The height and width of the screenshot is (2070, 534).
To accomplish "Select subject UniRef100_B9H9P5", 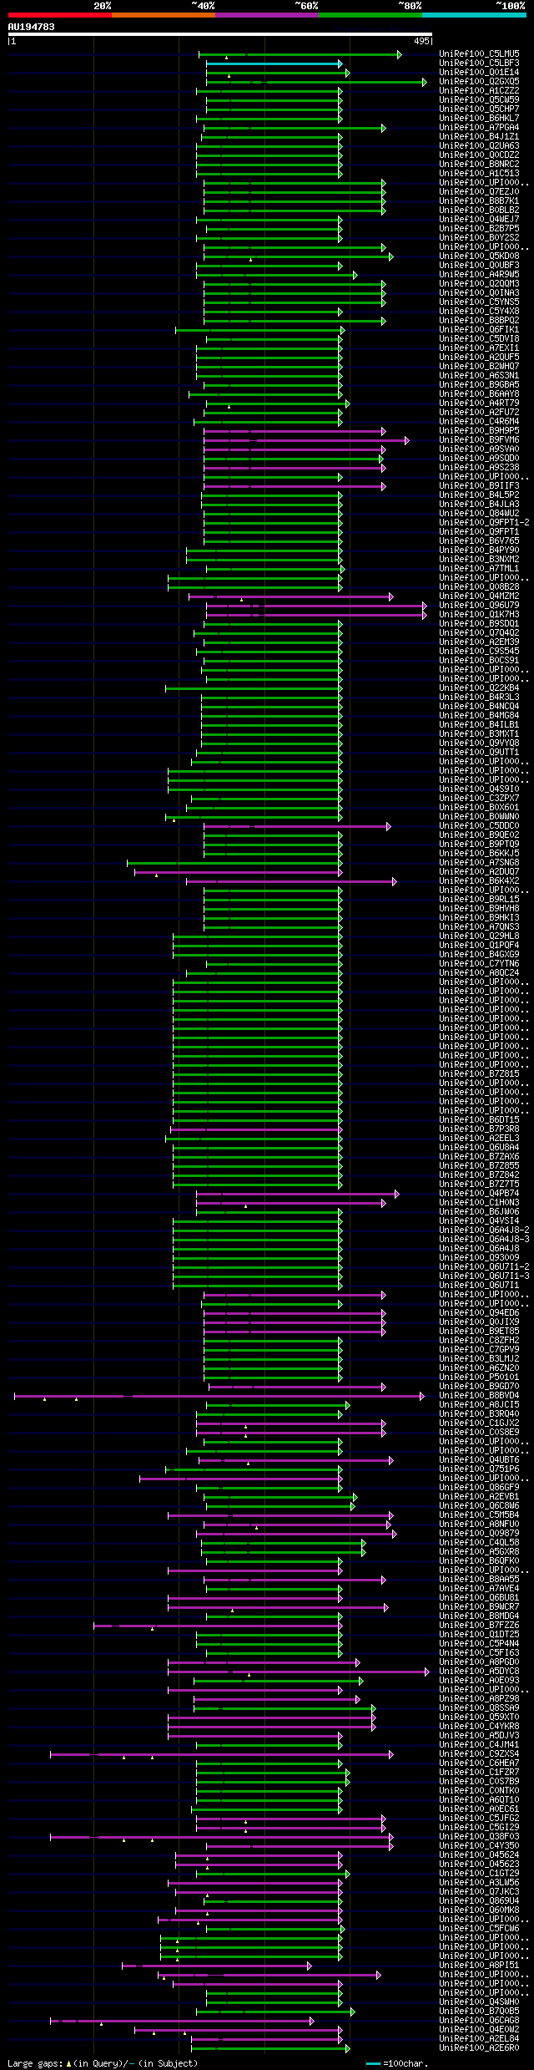I will click(x=479, y=431).
